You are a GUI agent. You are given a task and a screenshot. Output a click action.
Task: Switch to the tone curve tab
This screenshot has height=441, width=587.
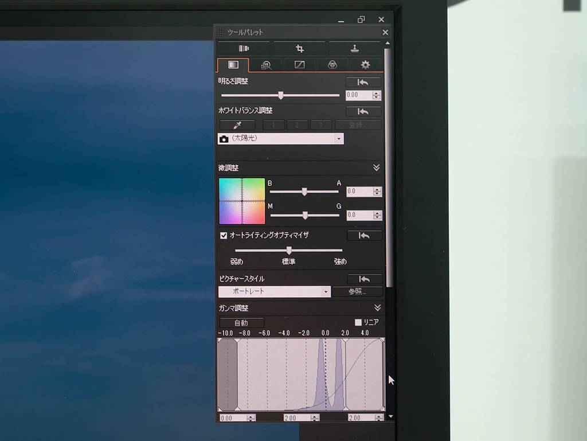click(x=299, y=65)
